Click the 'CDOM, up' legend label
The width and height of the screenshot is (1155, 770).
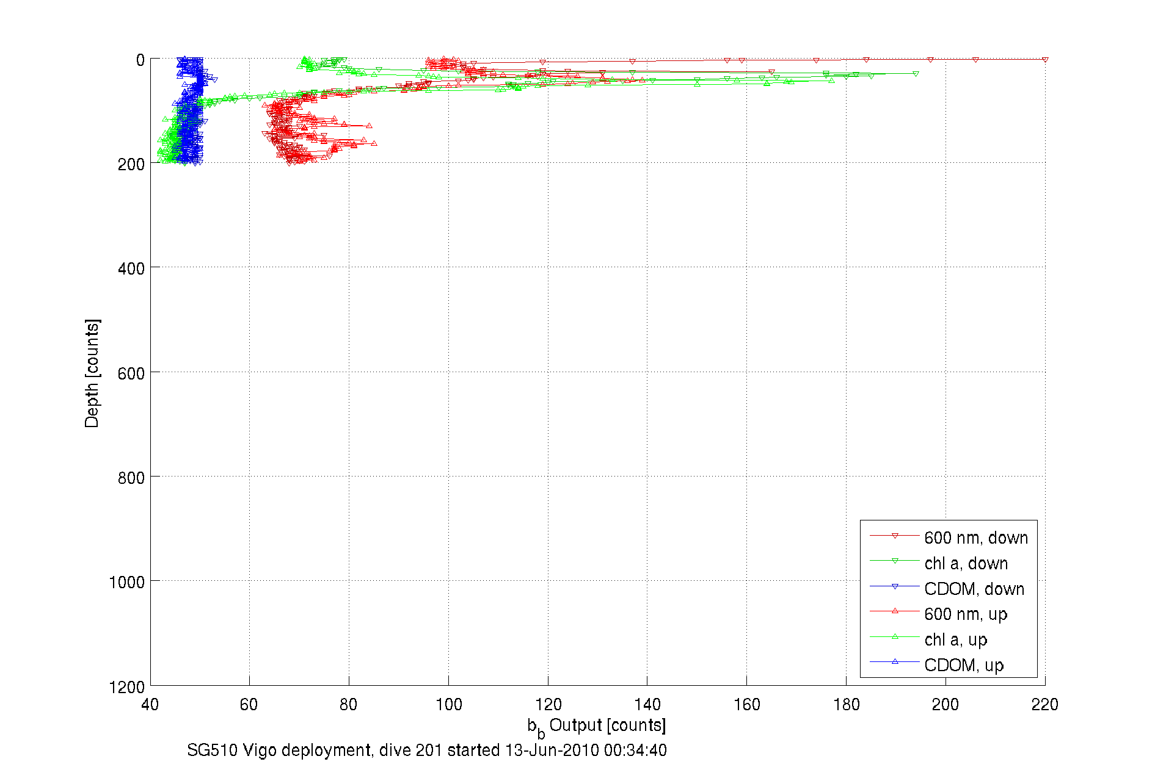tap(964, 665)
